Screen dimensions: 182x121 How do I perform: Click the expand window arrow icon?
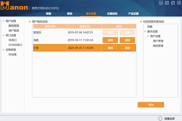(x=173, y=3)
